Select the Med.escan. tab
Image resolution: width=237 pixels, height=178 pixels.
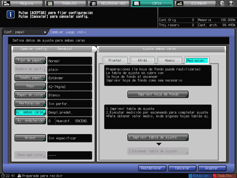(x=197, y=60)
